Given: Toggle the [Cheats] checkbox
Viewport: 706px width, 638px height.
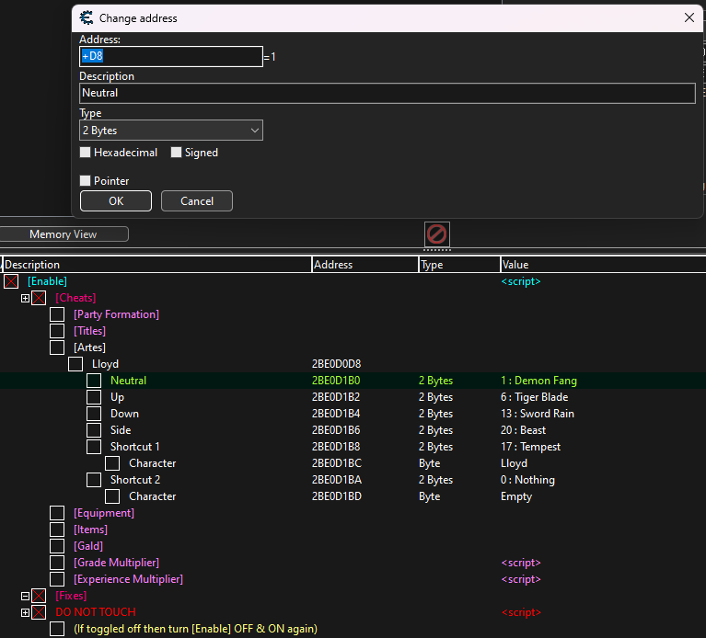Looking at the screenshot, I should 39,298.
